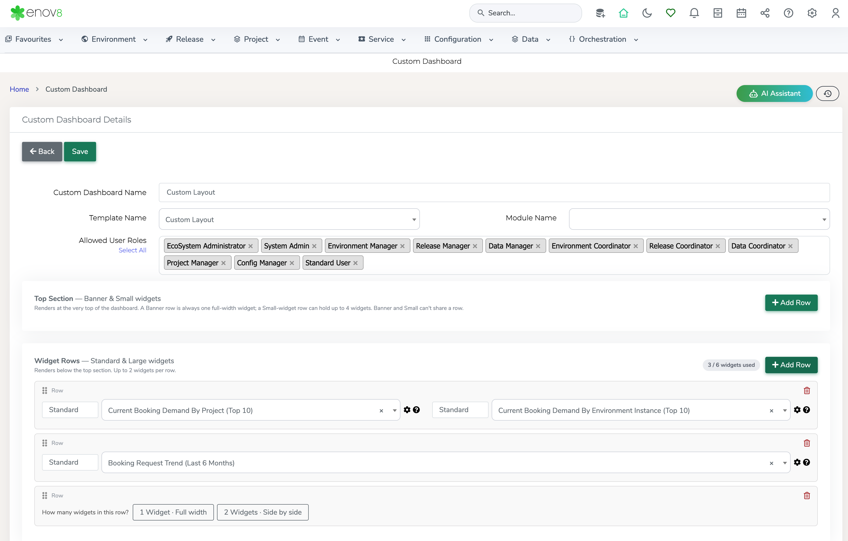Remove Config Manager role tag

pyautogui.click(x=292, y=263)
